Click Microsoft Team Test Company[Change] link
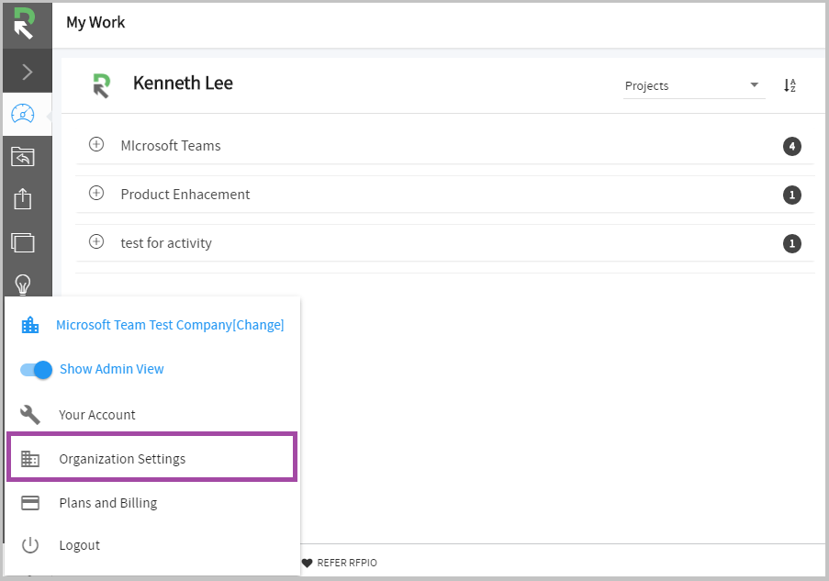Screen dimensions: 829x581 [x=170, y=325]
